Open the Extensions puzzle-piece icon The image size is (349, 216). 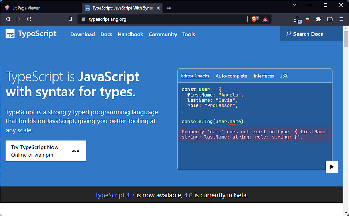(x=318, y=19)
